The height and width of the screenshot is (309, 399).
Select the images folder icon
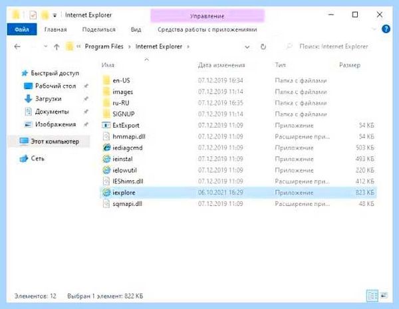pyautogui.click(x=106, y=92)
